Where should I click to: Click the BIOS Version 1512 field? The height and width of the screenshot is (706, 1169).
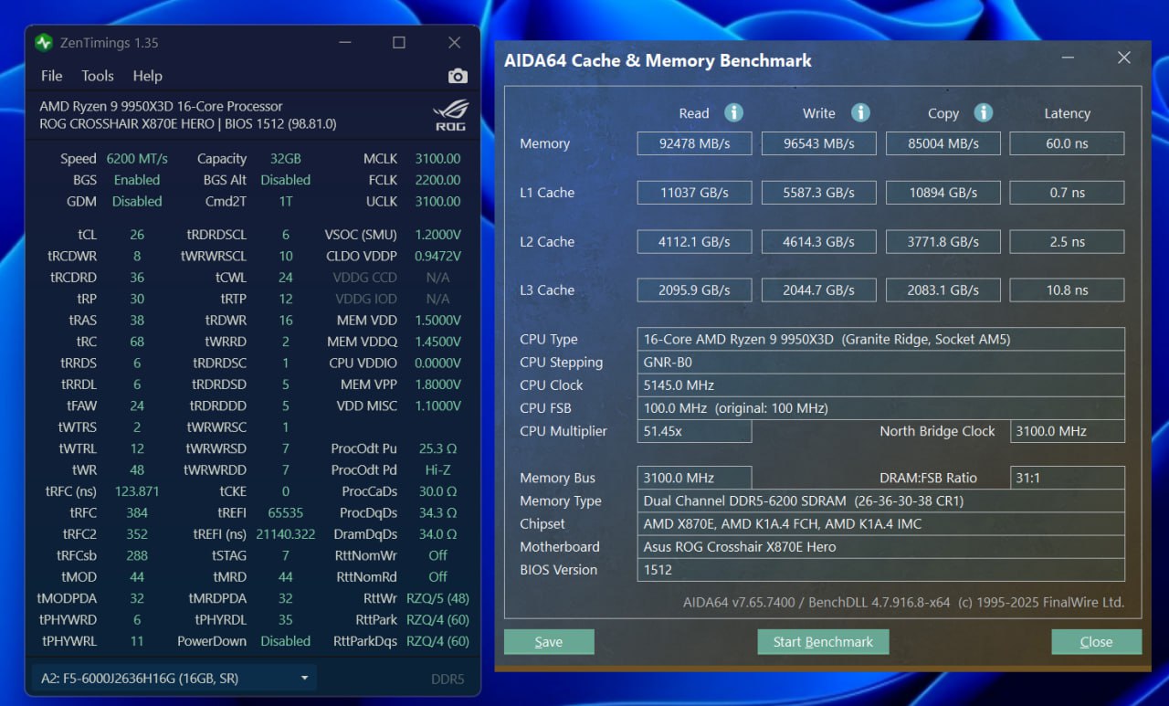(880, 570)
